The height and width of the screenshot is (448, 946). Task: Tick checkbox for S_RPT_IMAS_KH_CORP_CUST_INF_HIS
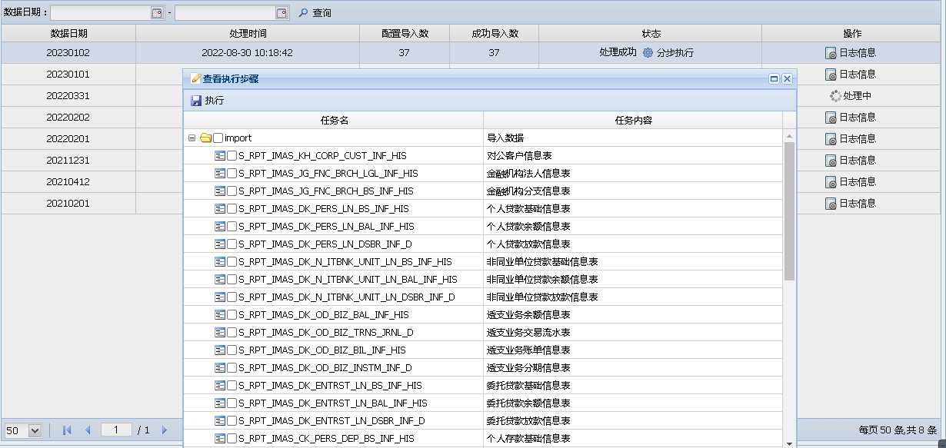(x=232, y=156)
